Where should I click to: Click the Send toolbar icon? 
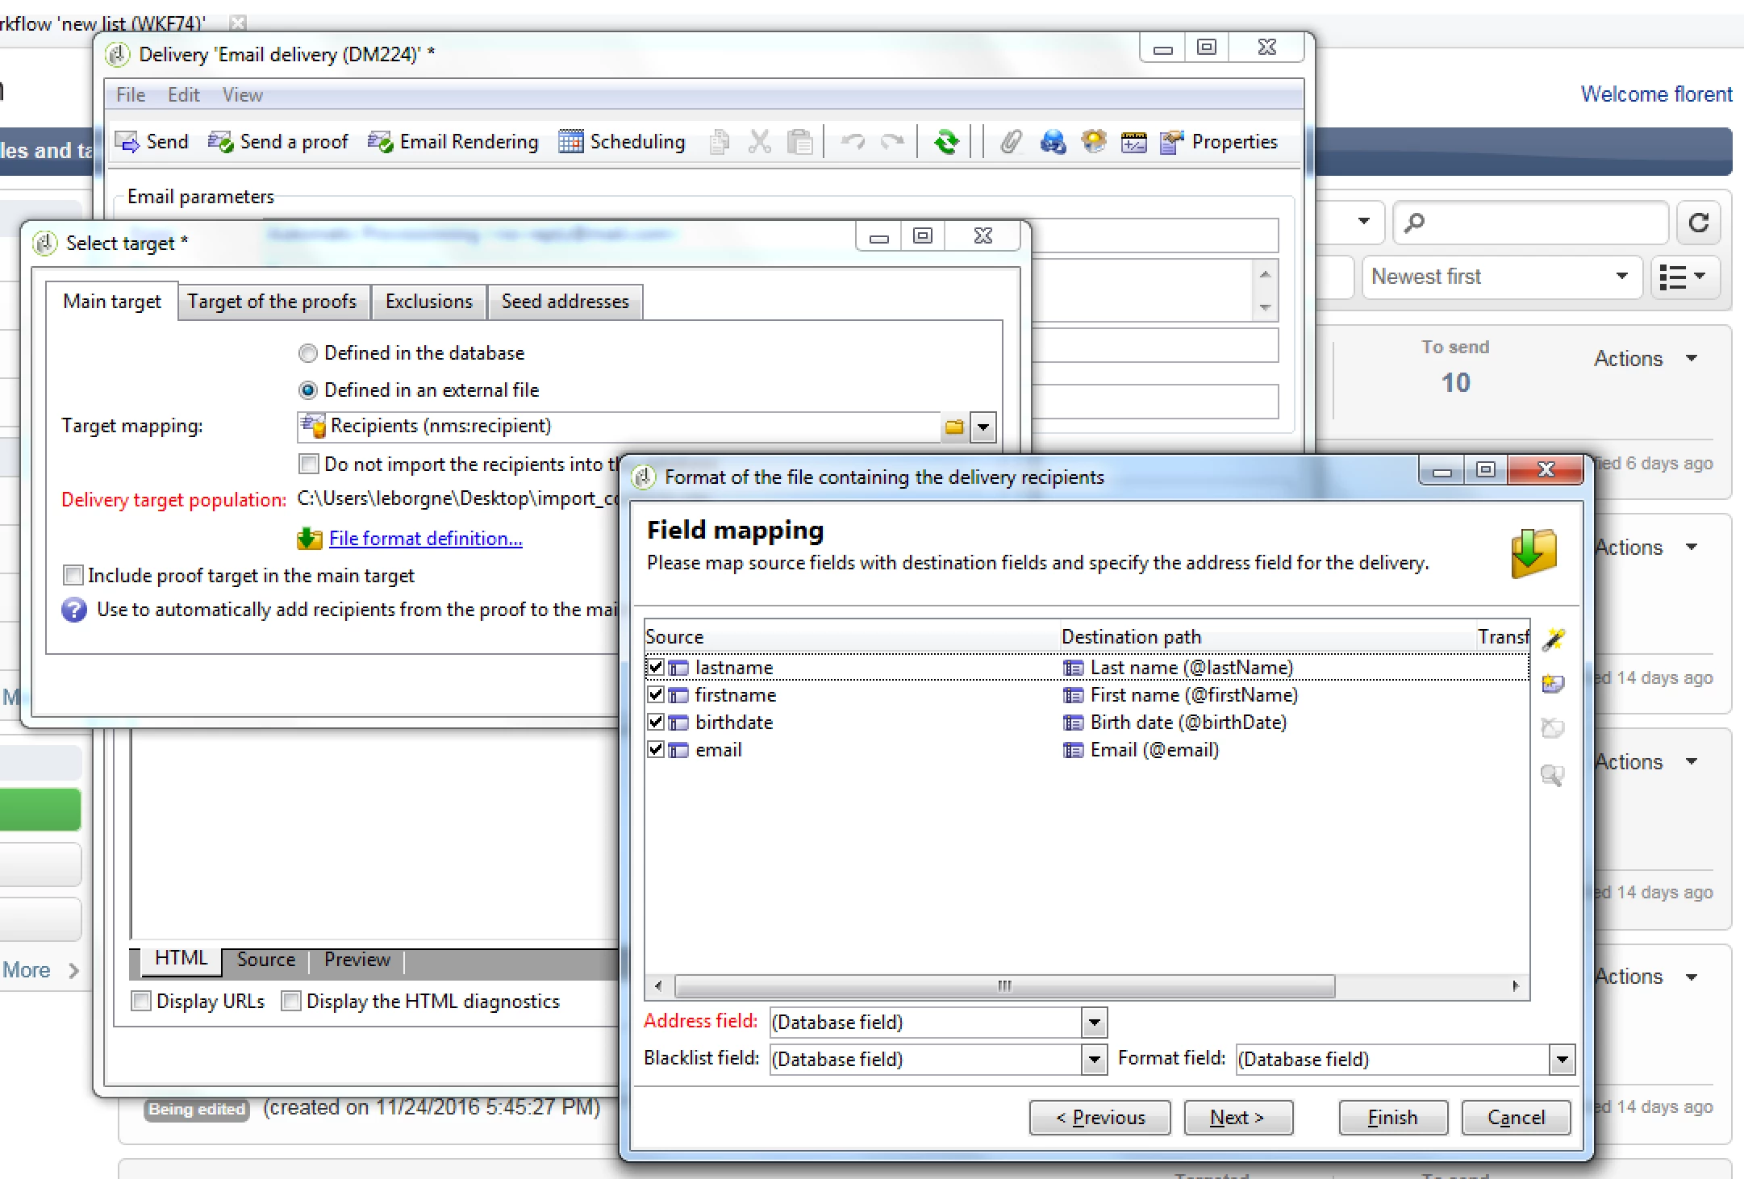coord(127,142)
